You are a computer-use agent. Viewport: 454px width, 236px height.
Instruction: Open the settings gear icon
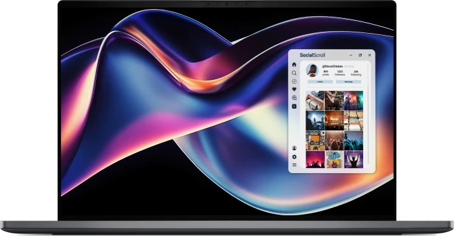coord(294,157)
